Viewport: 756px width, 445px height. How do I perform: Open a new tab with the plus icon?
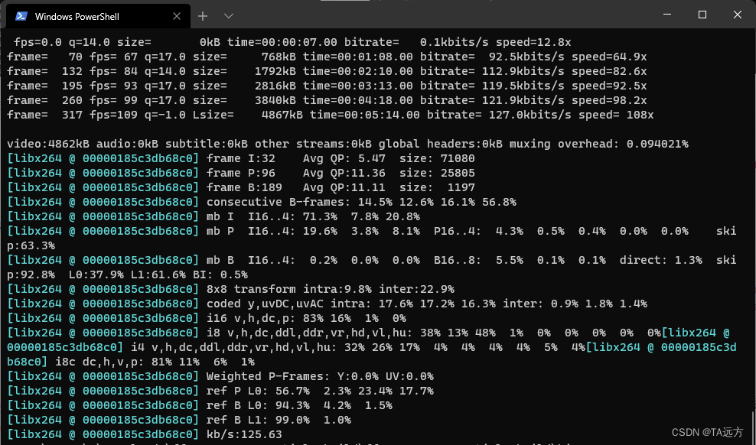[x=202, y=15]
